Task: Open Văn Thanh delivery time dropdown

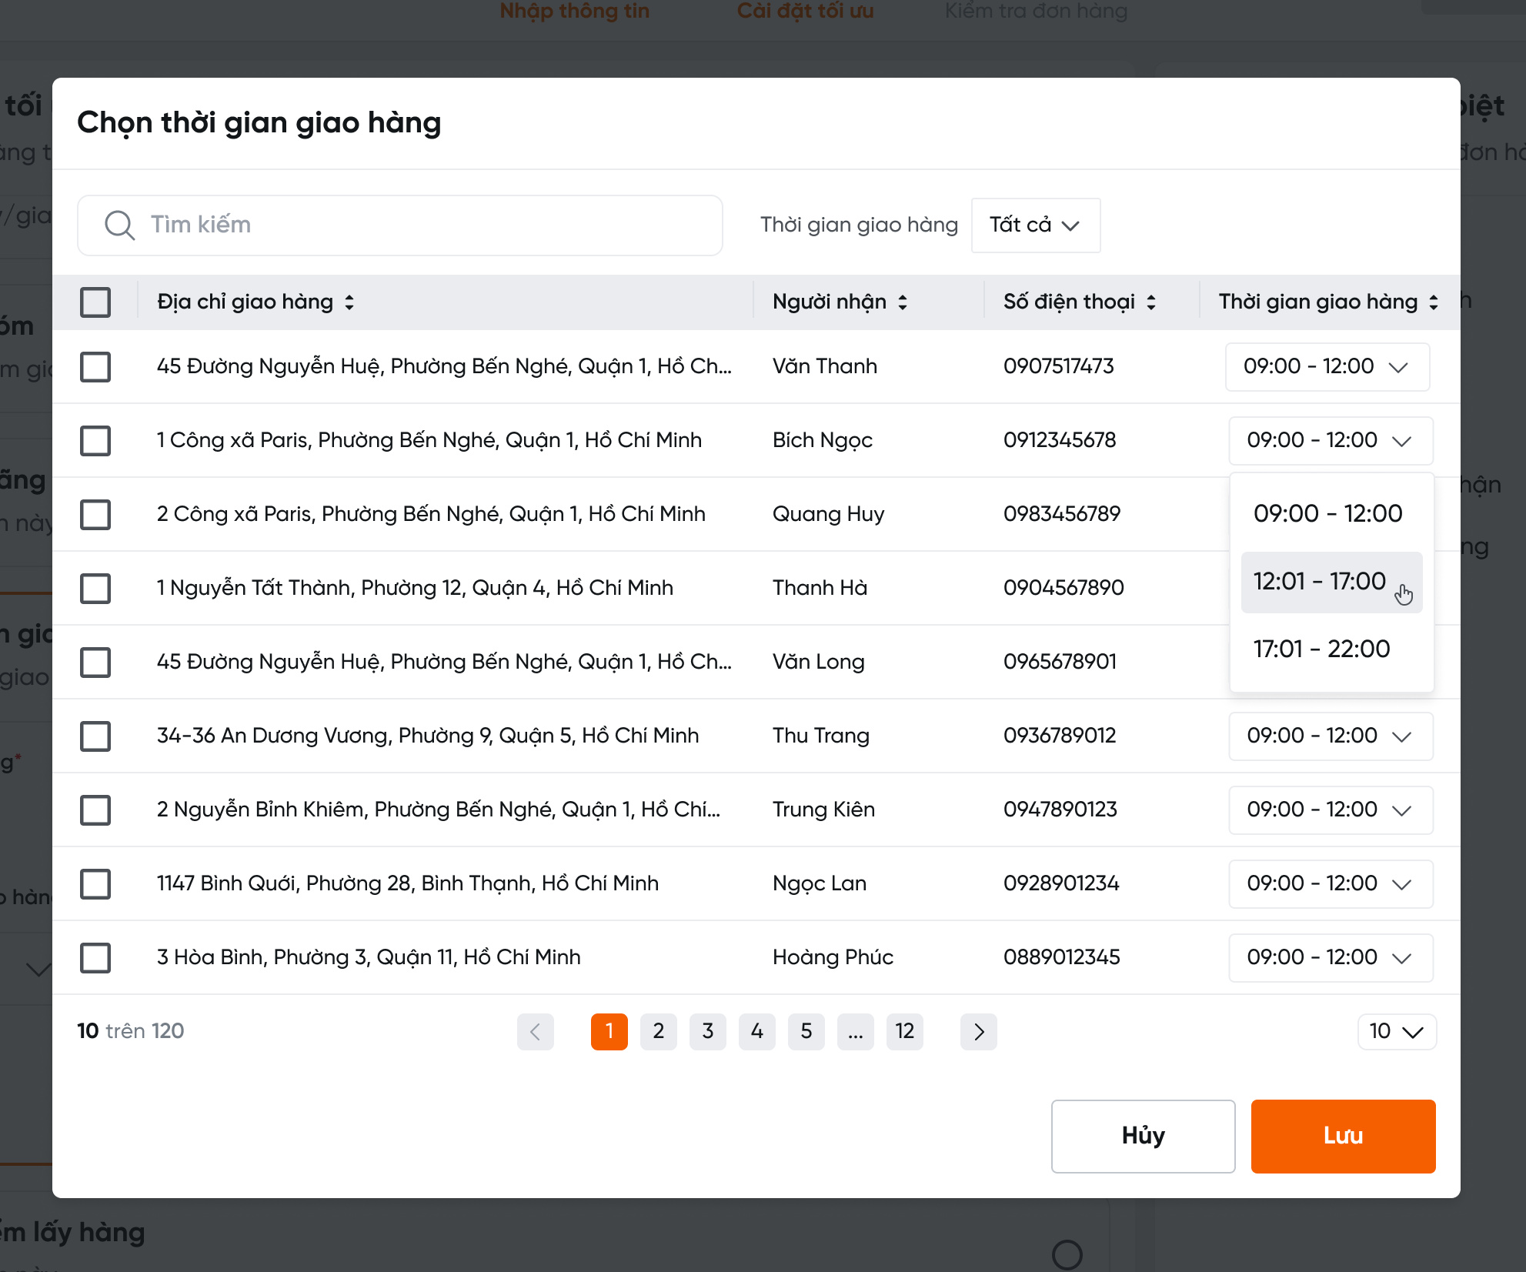Action: coord(1327,367)
